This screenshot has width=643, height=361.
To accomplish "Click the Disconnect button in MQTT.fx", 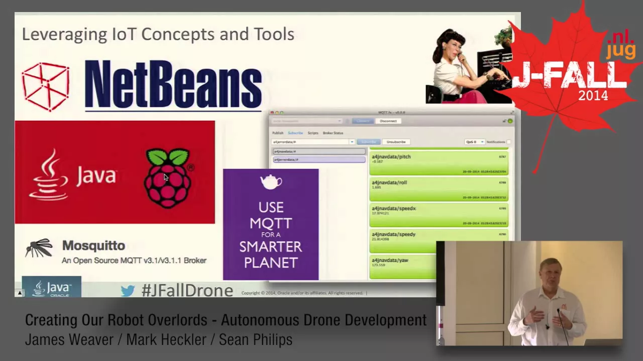I will pyautogui.click(x=388, y=121).
